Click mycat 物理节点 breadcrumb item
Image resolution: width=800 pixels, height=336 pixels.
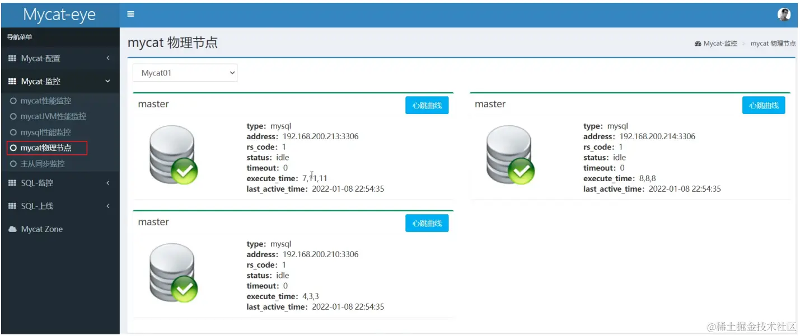pos(773,44)
